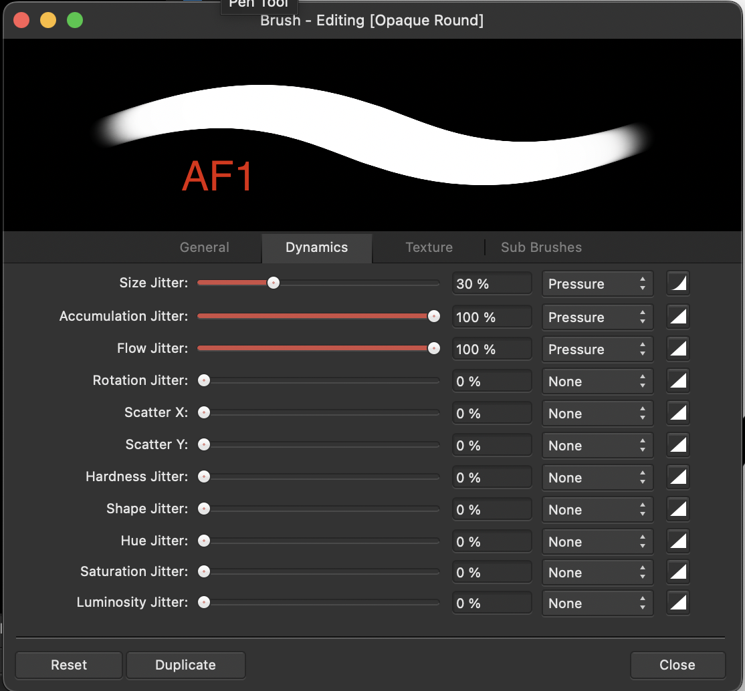Image resolution: width=745 pixels, height=691 pixels.
Task: Focus the Luminosity Jitter percentage field
Action: [492, 603]
